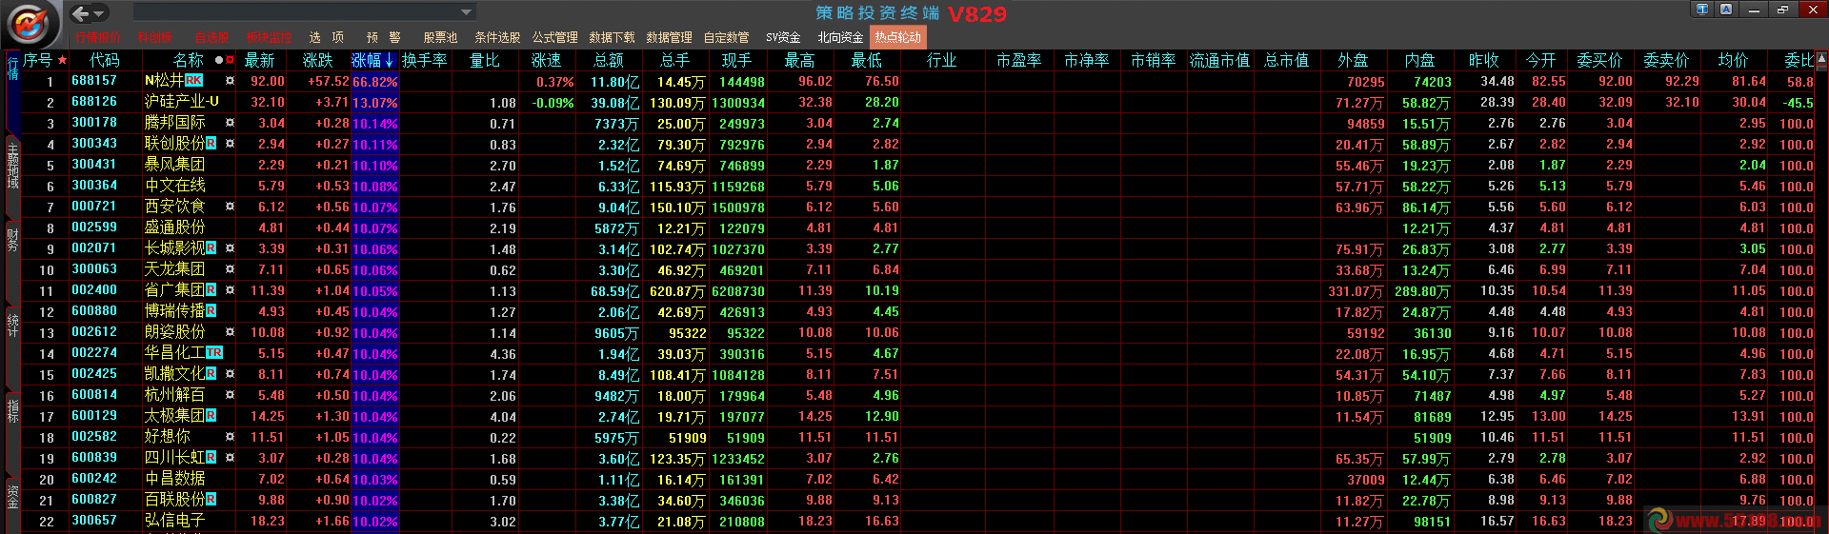Click the RK badge beside N松井
This screenshot has height=534, width=1829.
(x=193, y=81)
